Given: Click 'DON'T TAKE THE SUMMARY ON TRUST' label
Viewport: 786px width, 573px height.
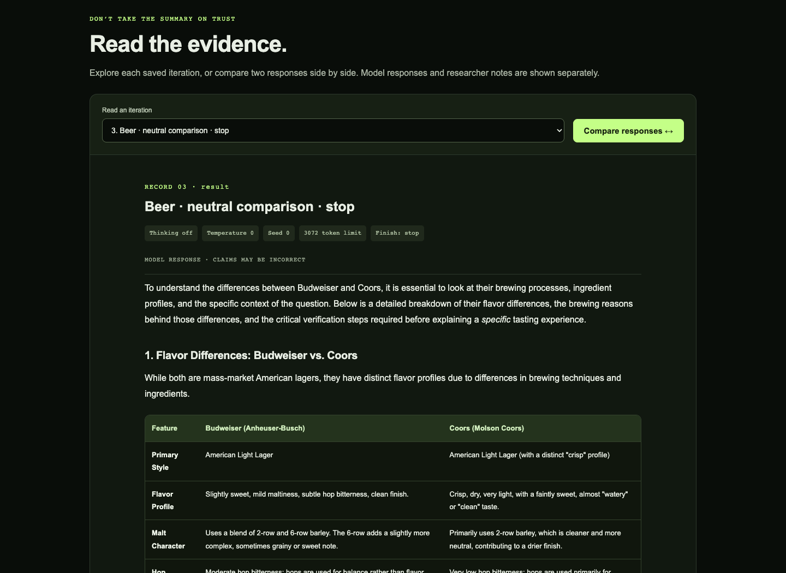Looking at the screenshot, I should (x=163, y=19).
